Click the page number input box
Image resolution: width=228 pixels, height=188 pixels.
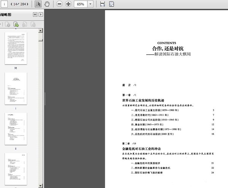click(x=4, y=4)
